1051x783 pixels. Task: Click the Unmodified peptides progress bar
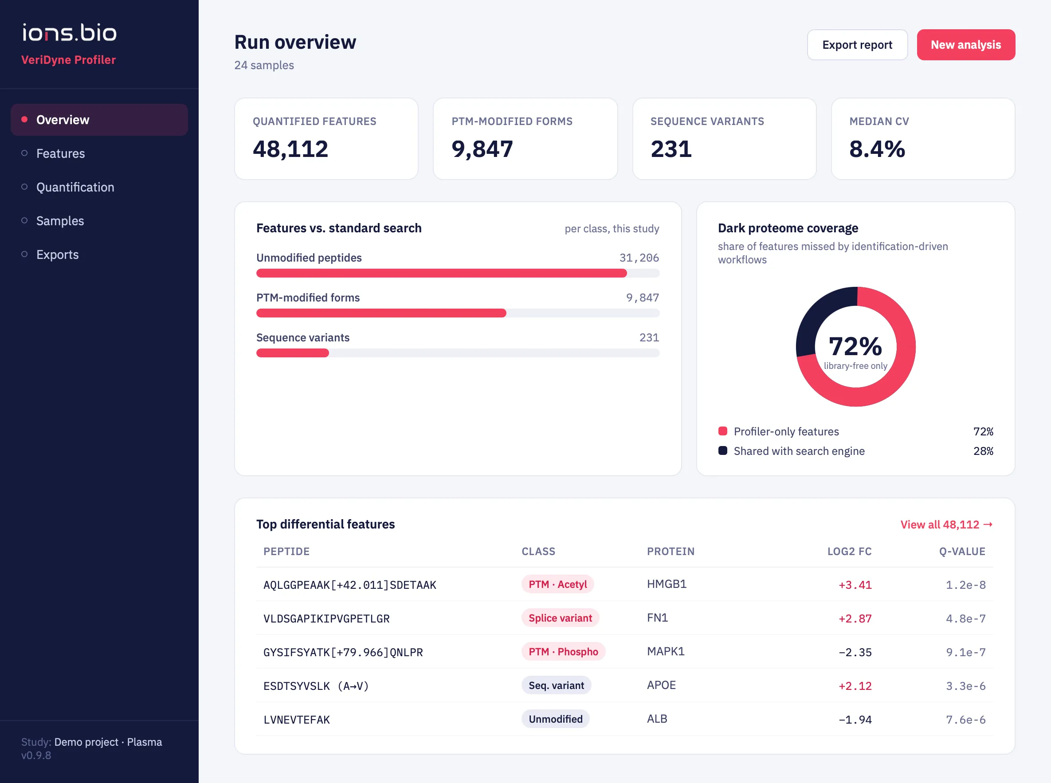click(x=458, y=273)
